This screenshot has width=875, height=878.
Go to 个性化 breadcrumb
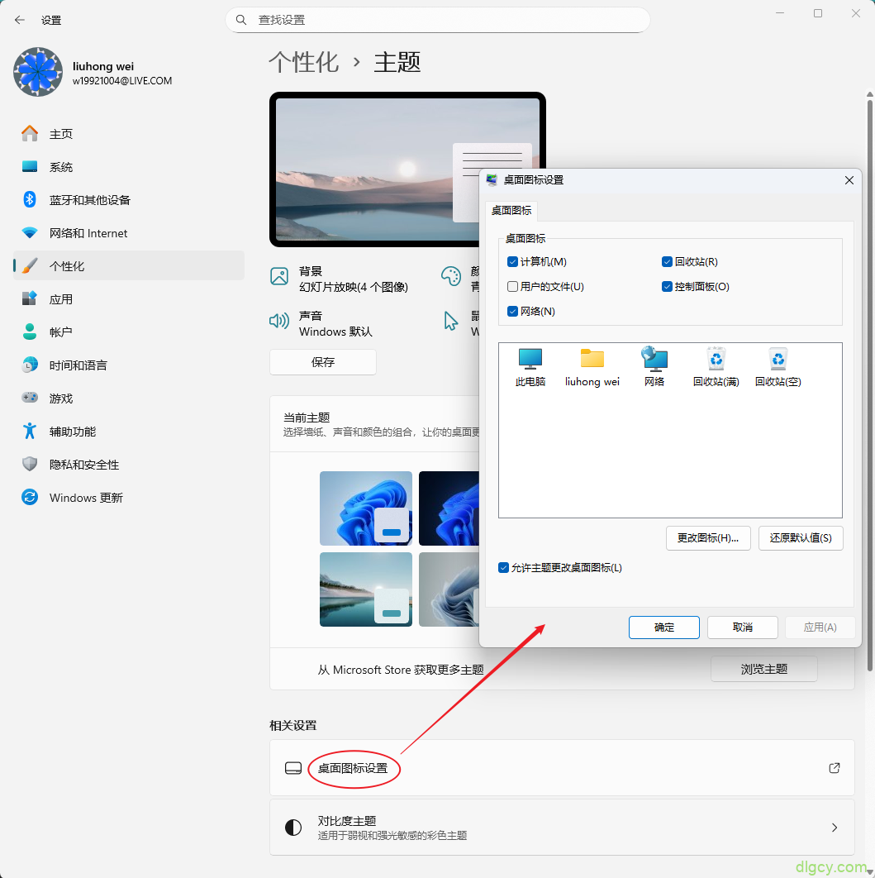pyautogui.click(x=303, y=62)
